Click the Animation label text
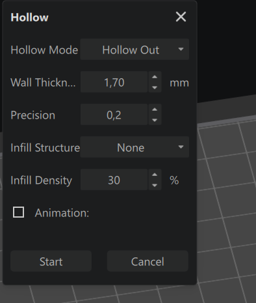The image size is (256, 303). click(62, 213)
